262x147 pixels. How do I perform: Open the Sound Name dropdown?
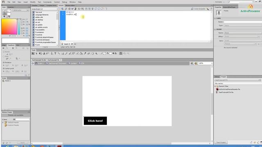click(x=243, y=33)
